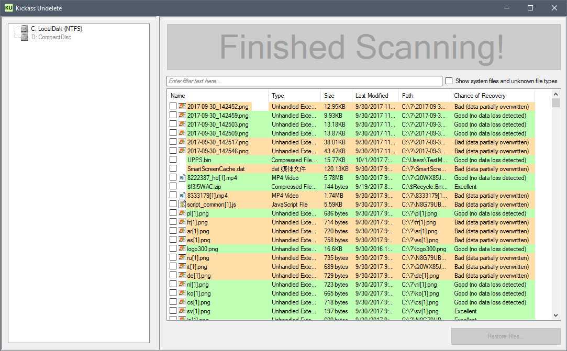Sort files by the Size column header
The height and width of the screenshot is (351, 567).
coord(335,96)
